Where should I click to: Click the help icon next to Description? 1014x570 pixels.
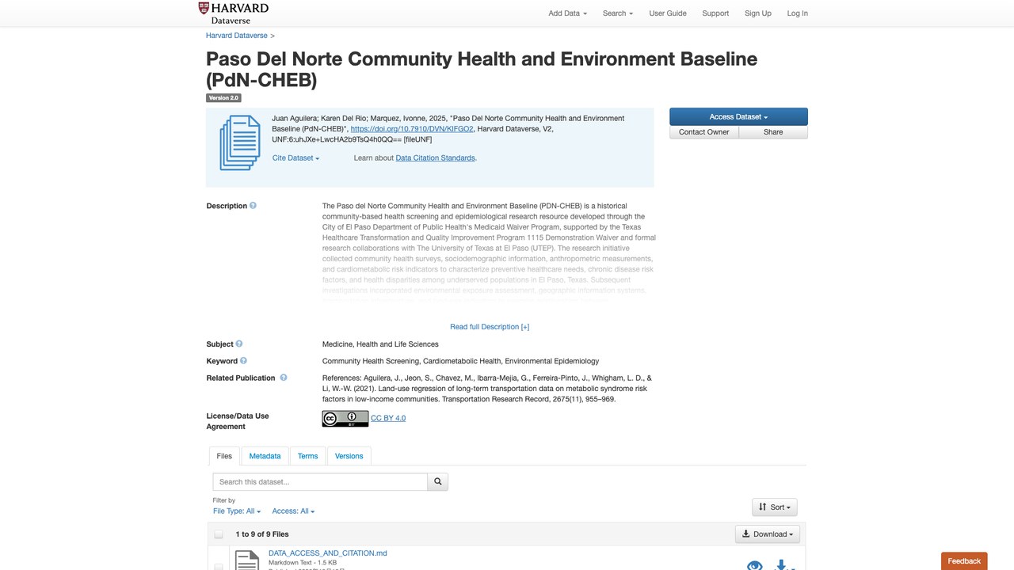[x=253, y=206]
